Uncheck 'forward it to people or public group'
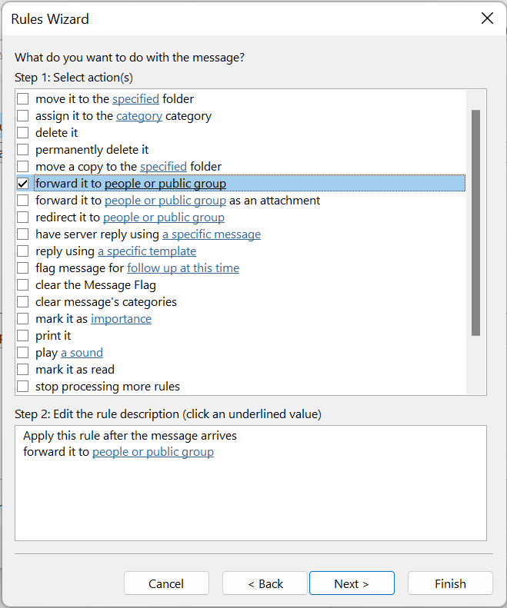The image size is (507, 608). (x=23, y=184)
